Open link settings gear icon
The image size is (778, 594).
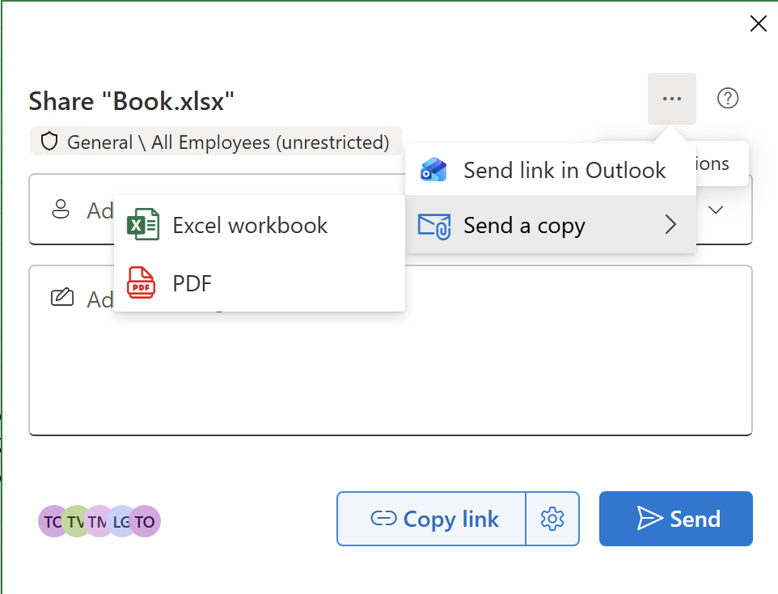tap(552, 519)
